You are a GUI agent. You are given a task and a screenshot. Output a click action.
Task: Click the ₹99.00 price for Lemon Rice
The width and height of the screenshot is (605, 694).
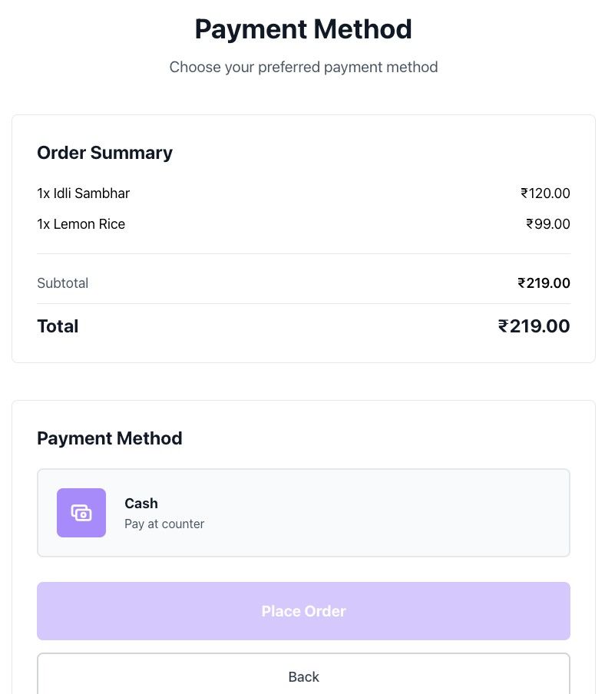click(548, 224)
